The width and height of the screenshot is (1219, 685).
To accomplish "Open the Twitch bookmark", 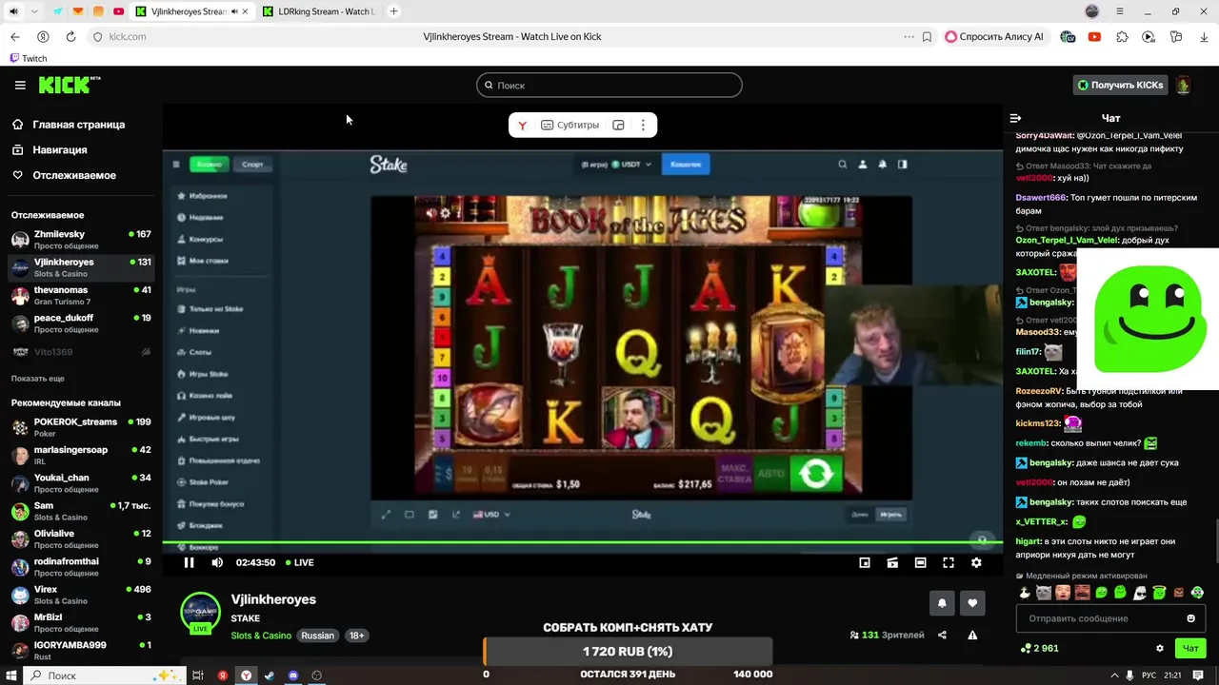I will 29,58.
